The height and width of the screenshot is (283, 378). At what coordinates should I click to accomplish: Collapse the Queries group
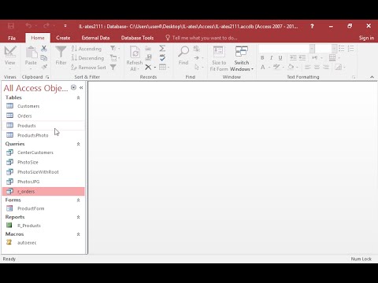pos(78,144)
